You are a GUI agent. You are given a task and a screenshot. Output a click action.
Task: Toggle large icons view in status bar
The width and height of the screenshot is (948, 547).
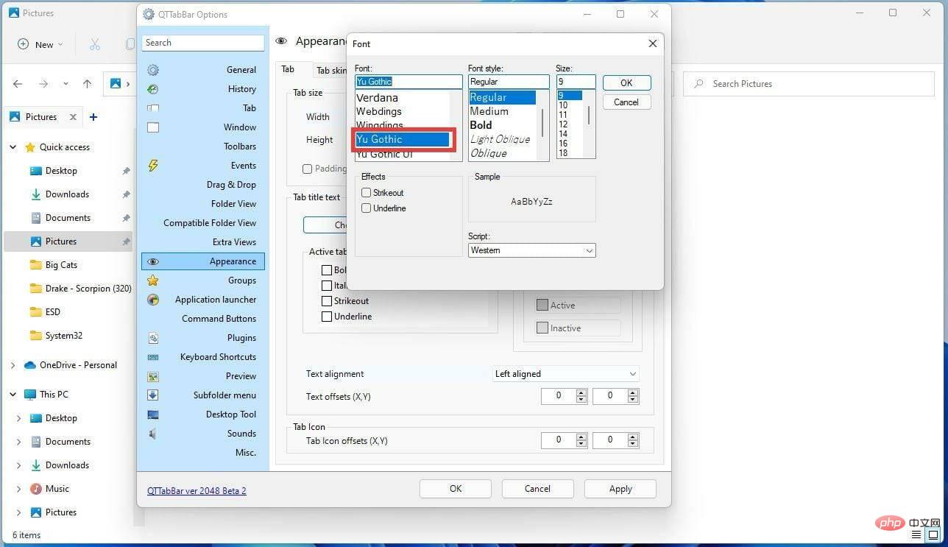933,534
